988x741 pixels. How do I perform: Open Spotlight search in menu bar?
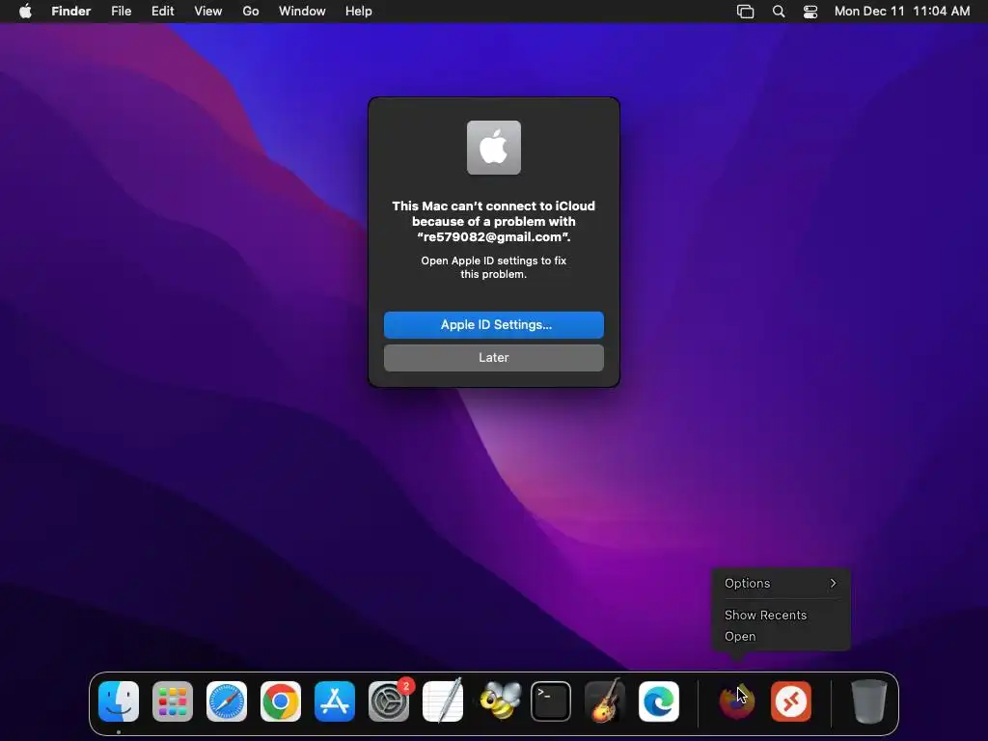click(779, 12)
